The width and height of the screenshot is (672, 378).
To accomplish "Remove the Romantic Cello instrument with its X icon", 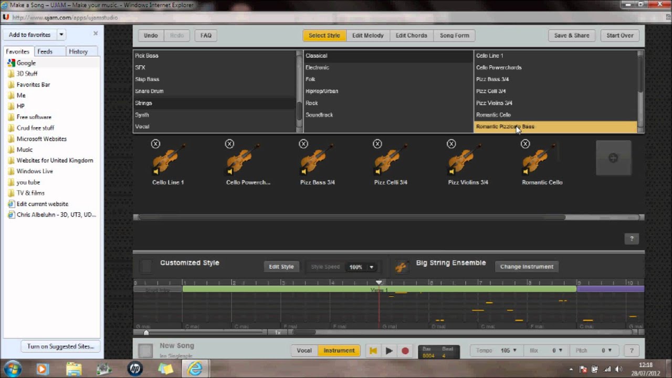I will [x=526, y=144].
